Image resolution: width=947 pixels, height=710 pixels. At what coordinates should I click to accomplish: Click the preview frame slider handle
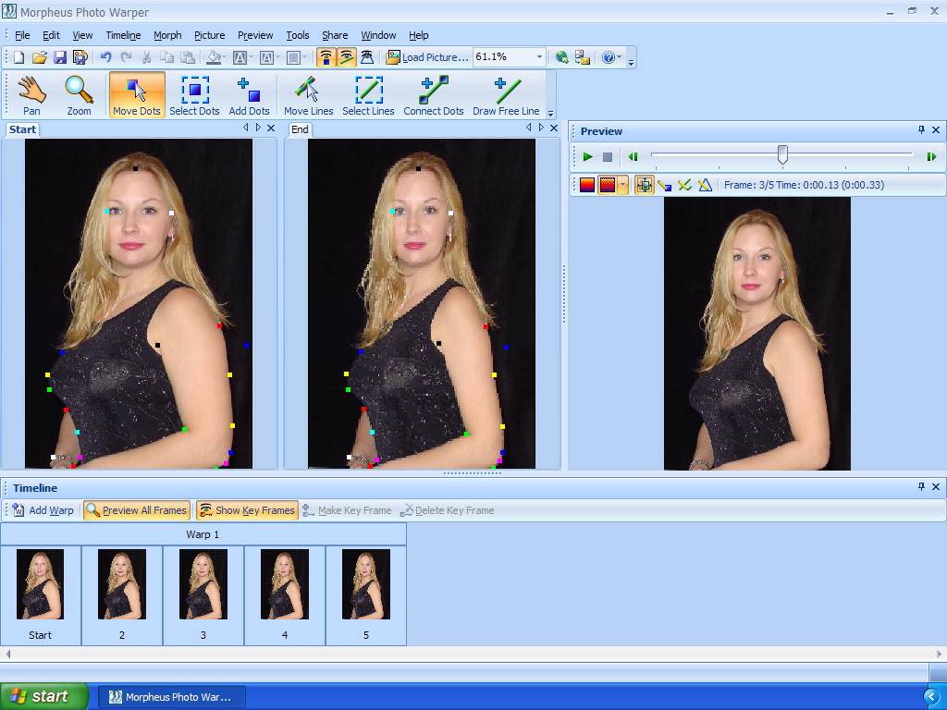tap(782, 154)
